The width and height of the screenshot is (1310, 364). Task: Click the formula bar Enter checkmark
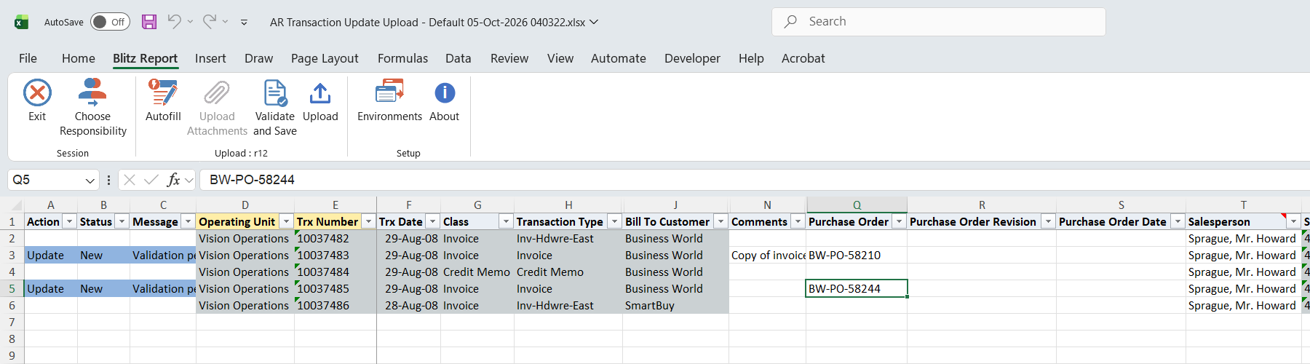tap(151, 180)
